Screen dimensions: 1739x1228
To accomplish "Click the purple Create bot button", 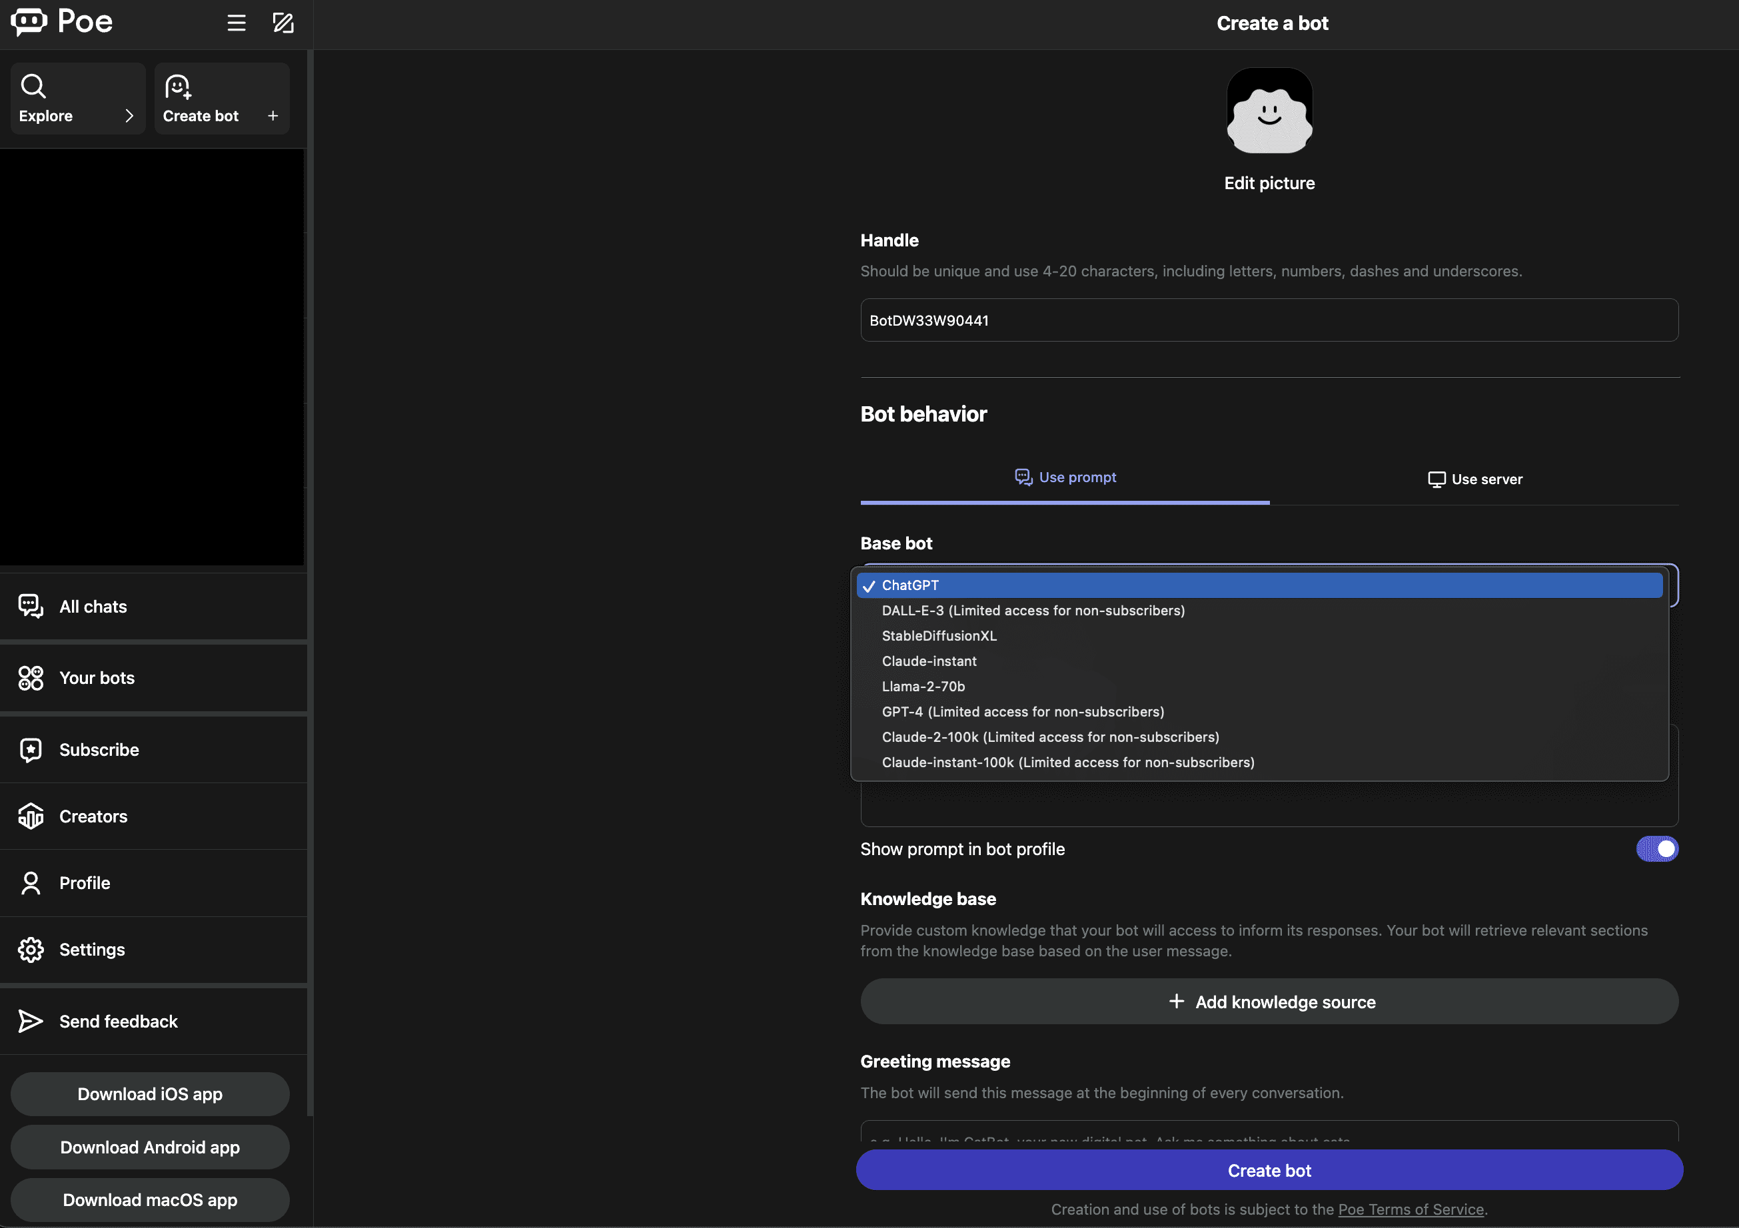I will (1269, 1171).
